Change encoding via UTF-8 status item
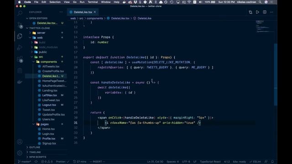 click(x=186, y=162)
